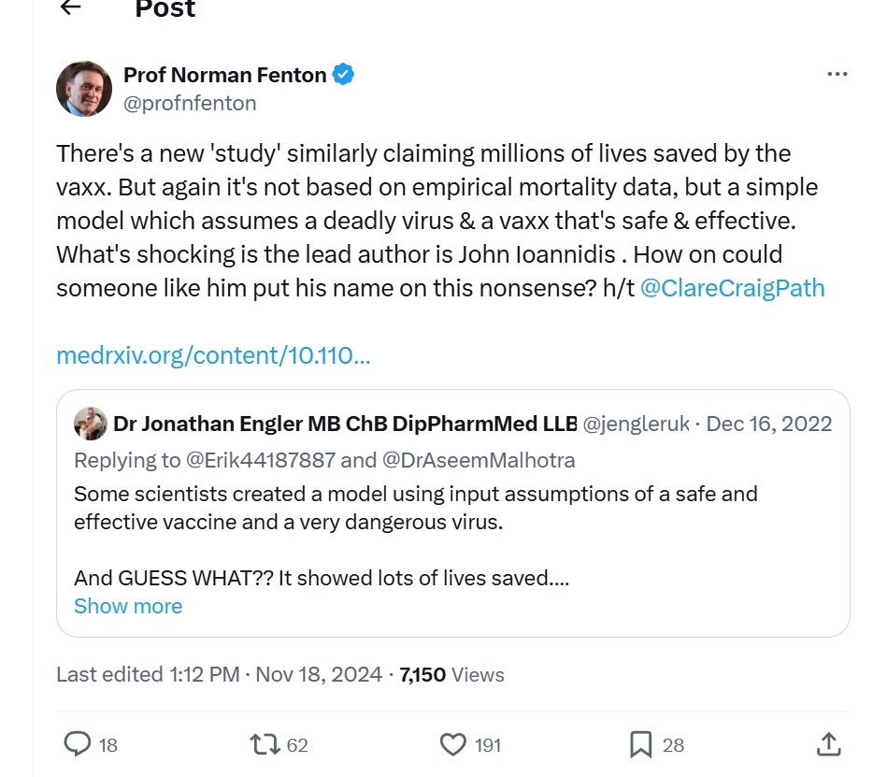Screen dimensions: 873x777
Task: Expand quoted post with Show more
Action: pos(128,606)
